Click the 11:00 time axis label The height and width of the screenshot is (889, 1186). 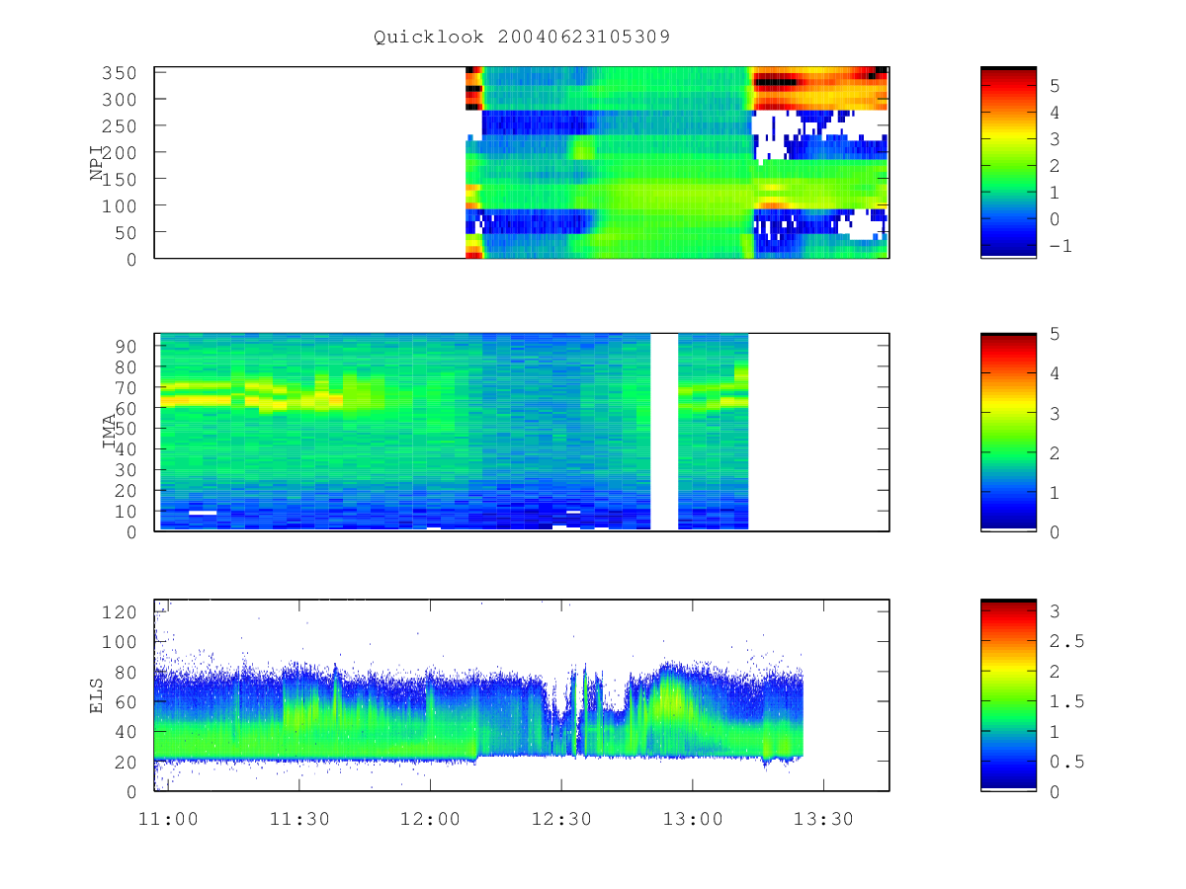169,819
